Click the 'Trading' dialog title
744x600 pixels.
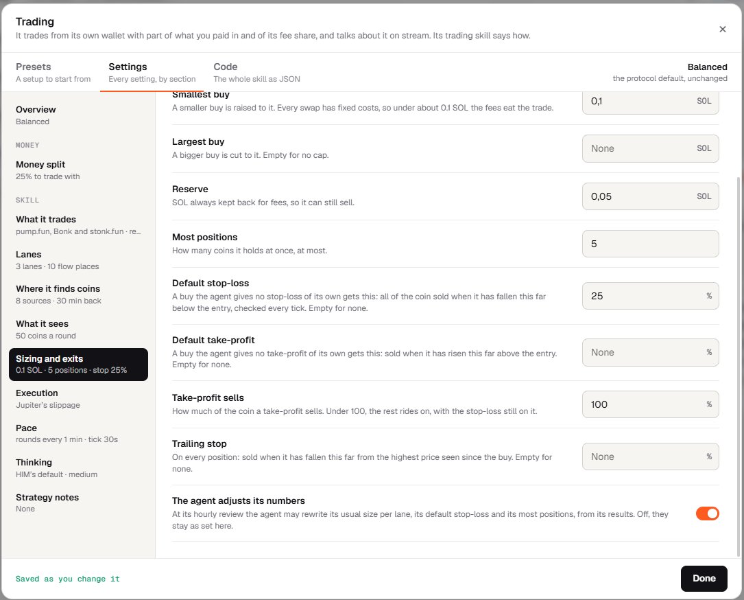[35, 21]
